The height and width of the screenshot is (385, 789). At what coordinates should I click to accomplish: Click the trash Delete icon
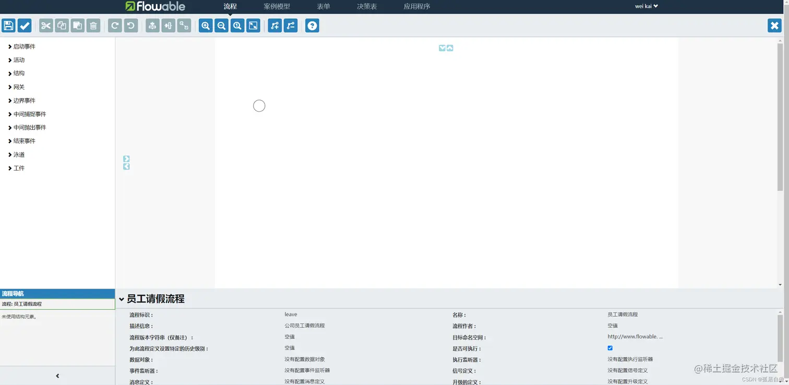pos(93,26)
